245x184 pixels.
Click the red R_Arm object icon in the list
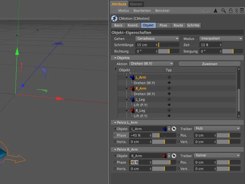click(x=132, y=88)
